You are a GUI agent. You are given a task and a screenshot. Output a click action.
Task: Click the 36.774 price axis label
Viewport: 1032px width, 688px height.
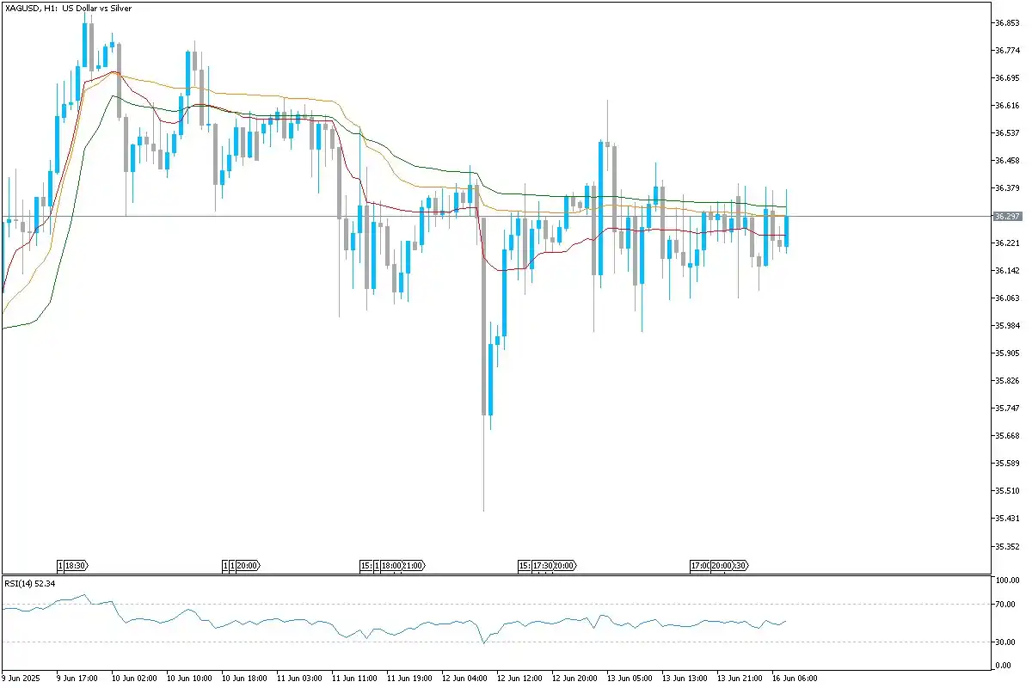[x=1006, y=51]
